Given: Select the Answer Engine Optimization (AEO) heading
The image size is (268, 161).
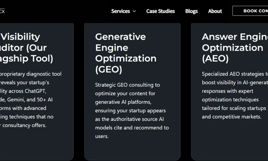Looking at the screenshot, I should (x=234, y=48).
